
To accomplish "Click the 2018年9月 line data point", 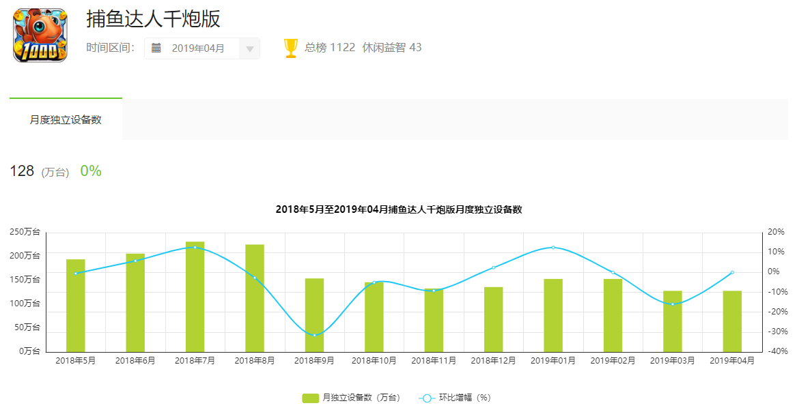I will [314, 335].
